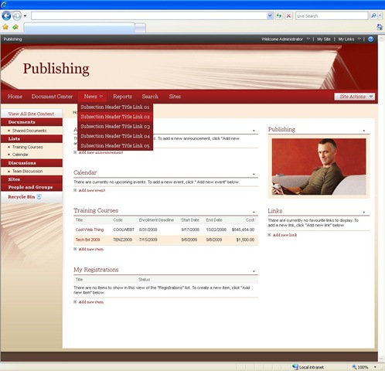Click the Recycle Bin icon in sidebar
This screenshot has width=385, height=371.
click(x=39, y=197)
